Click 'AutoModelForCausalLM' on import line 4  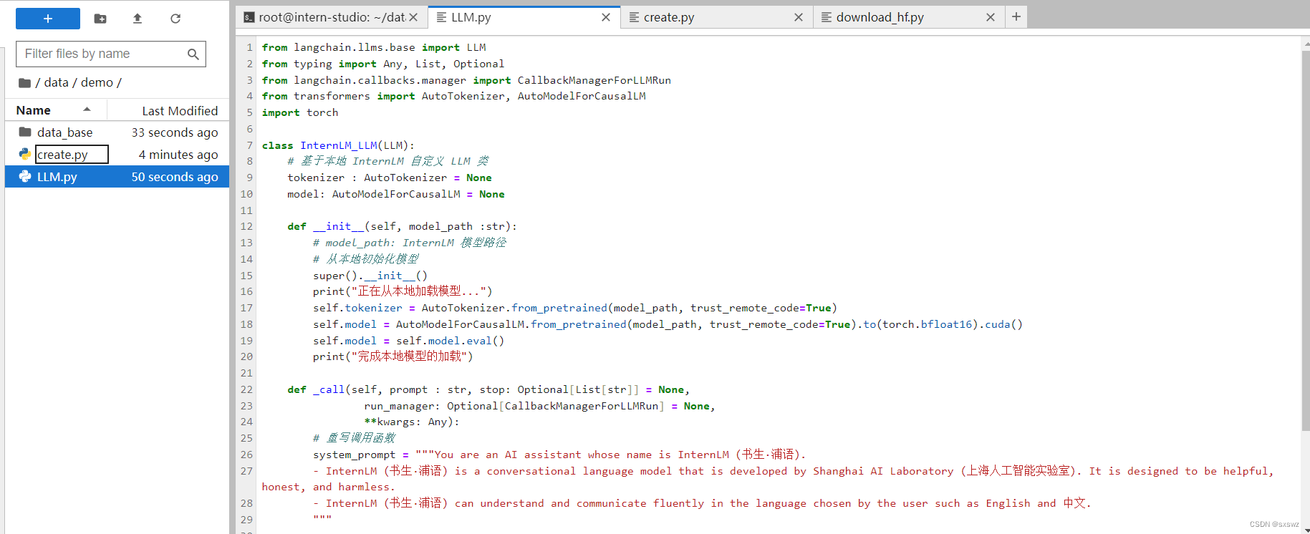[582, 96]
